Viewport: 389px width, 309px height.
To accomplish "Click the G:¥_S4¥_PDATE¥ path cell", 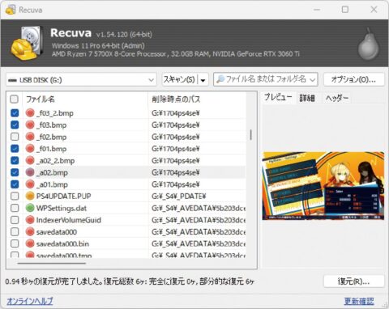I will (x=178, y=196).
